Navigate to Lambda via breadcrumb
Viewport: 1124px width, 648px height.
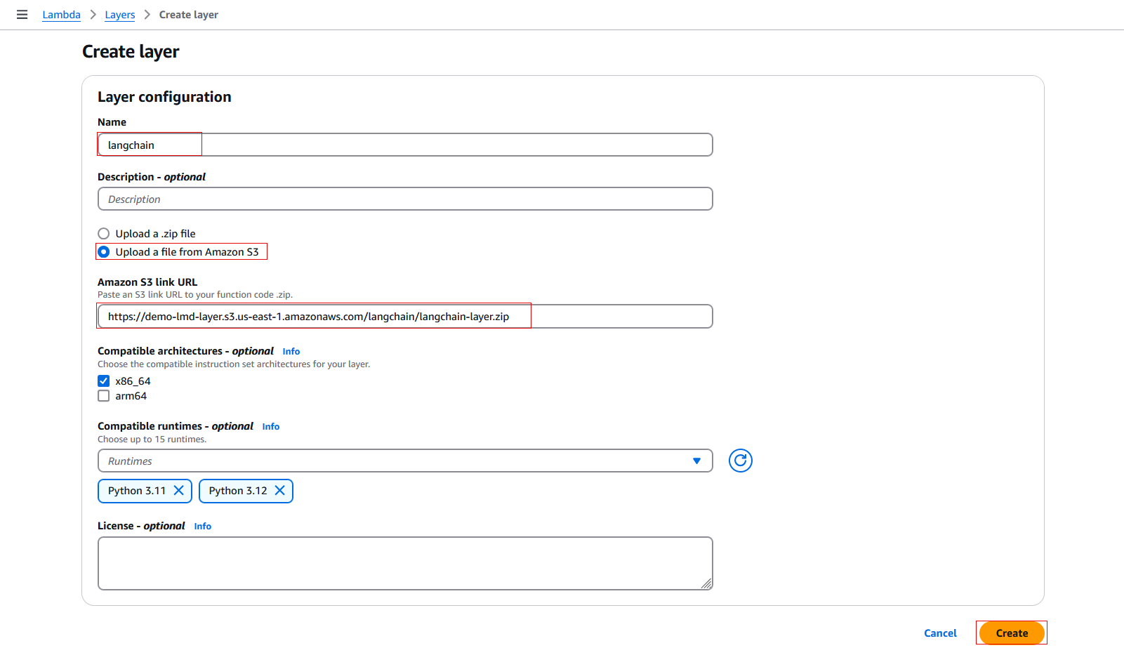61,14
